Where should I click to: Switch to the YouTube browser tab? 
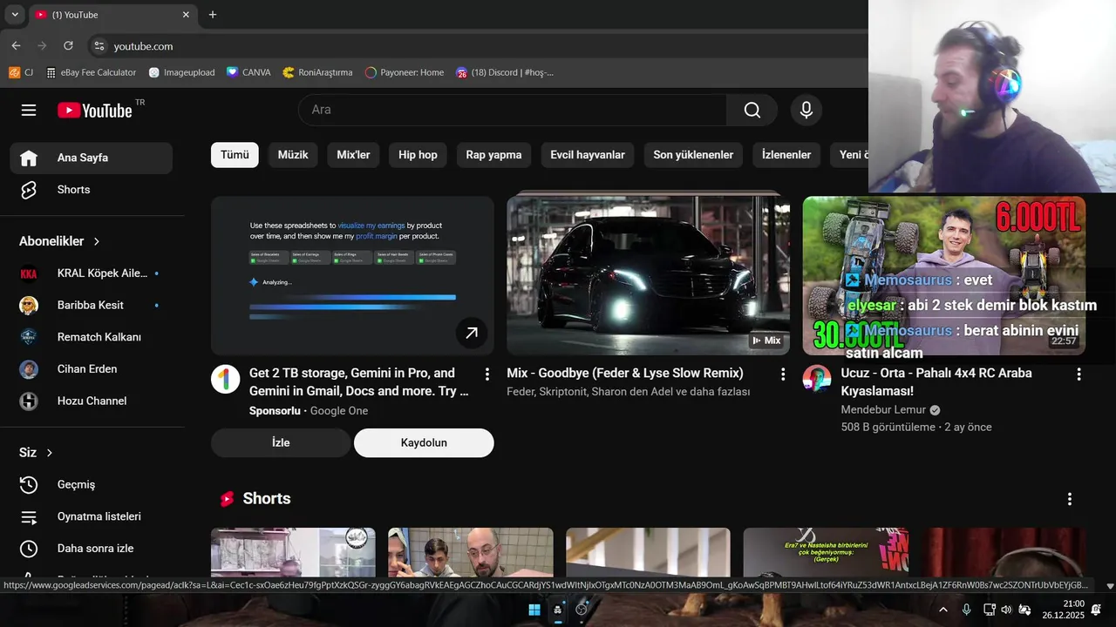point(112,15)
